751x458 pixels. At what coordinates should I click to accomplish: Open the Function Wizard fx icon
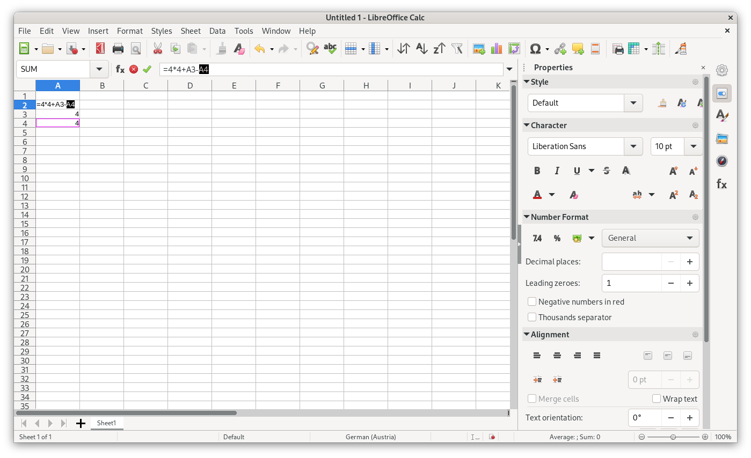click(x=120, y=69)
